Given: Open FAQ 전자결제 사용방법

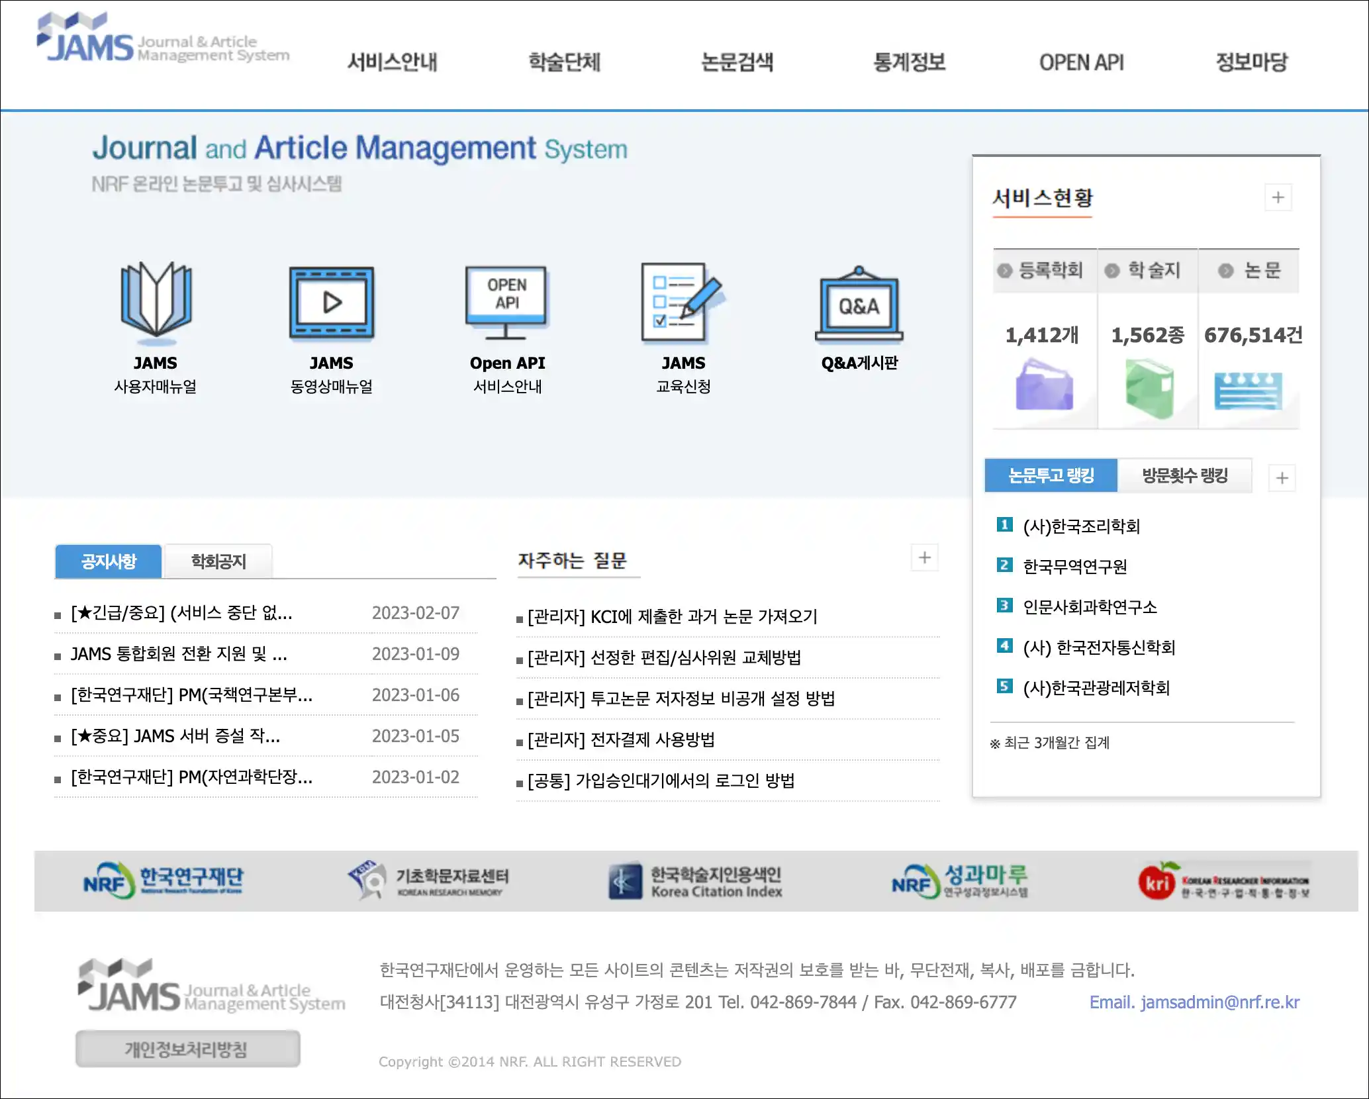Looking at the screenshot, I should (621, 740).
